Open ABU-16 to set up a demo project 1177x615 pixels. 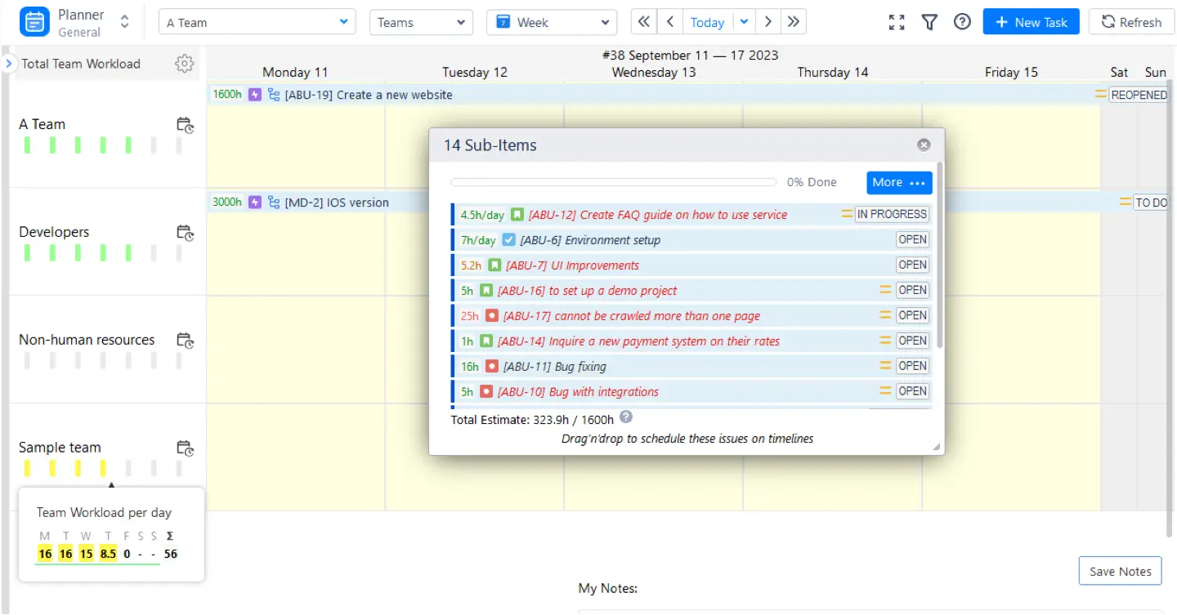pyautogui.click(x=588, y=291)
